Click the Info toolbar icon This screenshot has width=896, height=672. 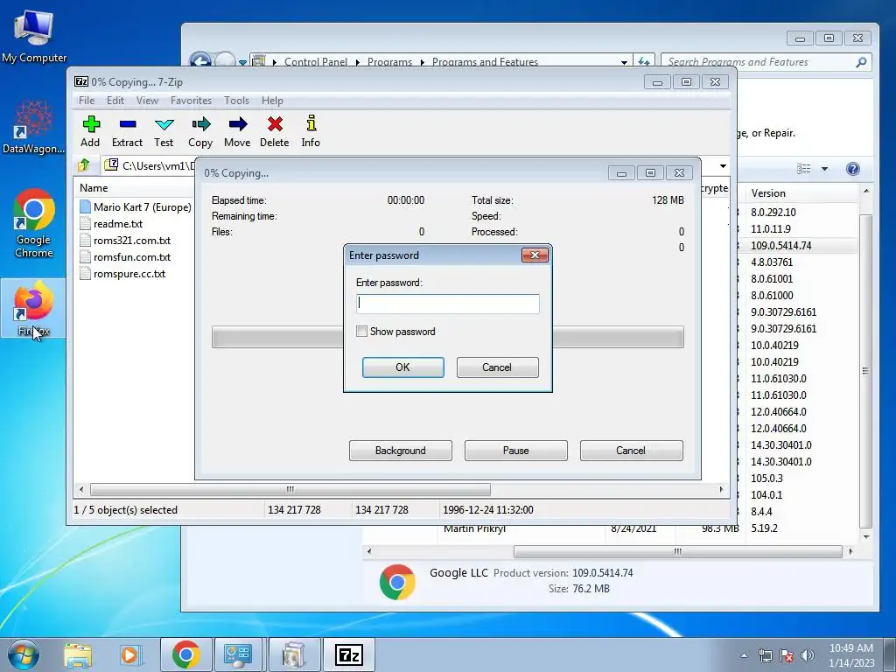(311, 131)
